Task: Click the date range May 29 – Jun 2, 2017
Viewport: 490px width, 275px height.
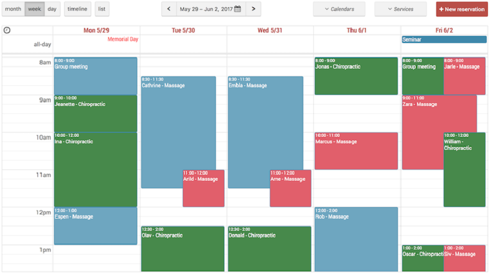Action: (x=206, y=9)
